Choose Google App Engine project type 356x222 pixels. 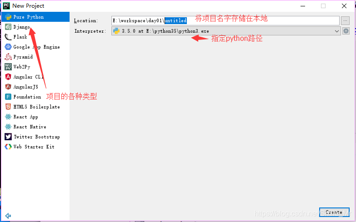coord(35,47)
